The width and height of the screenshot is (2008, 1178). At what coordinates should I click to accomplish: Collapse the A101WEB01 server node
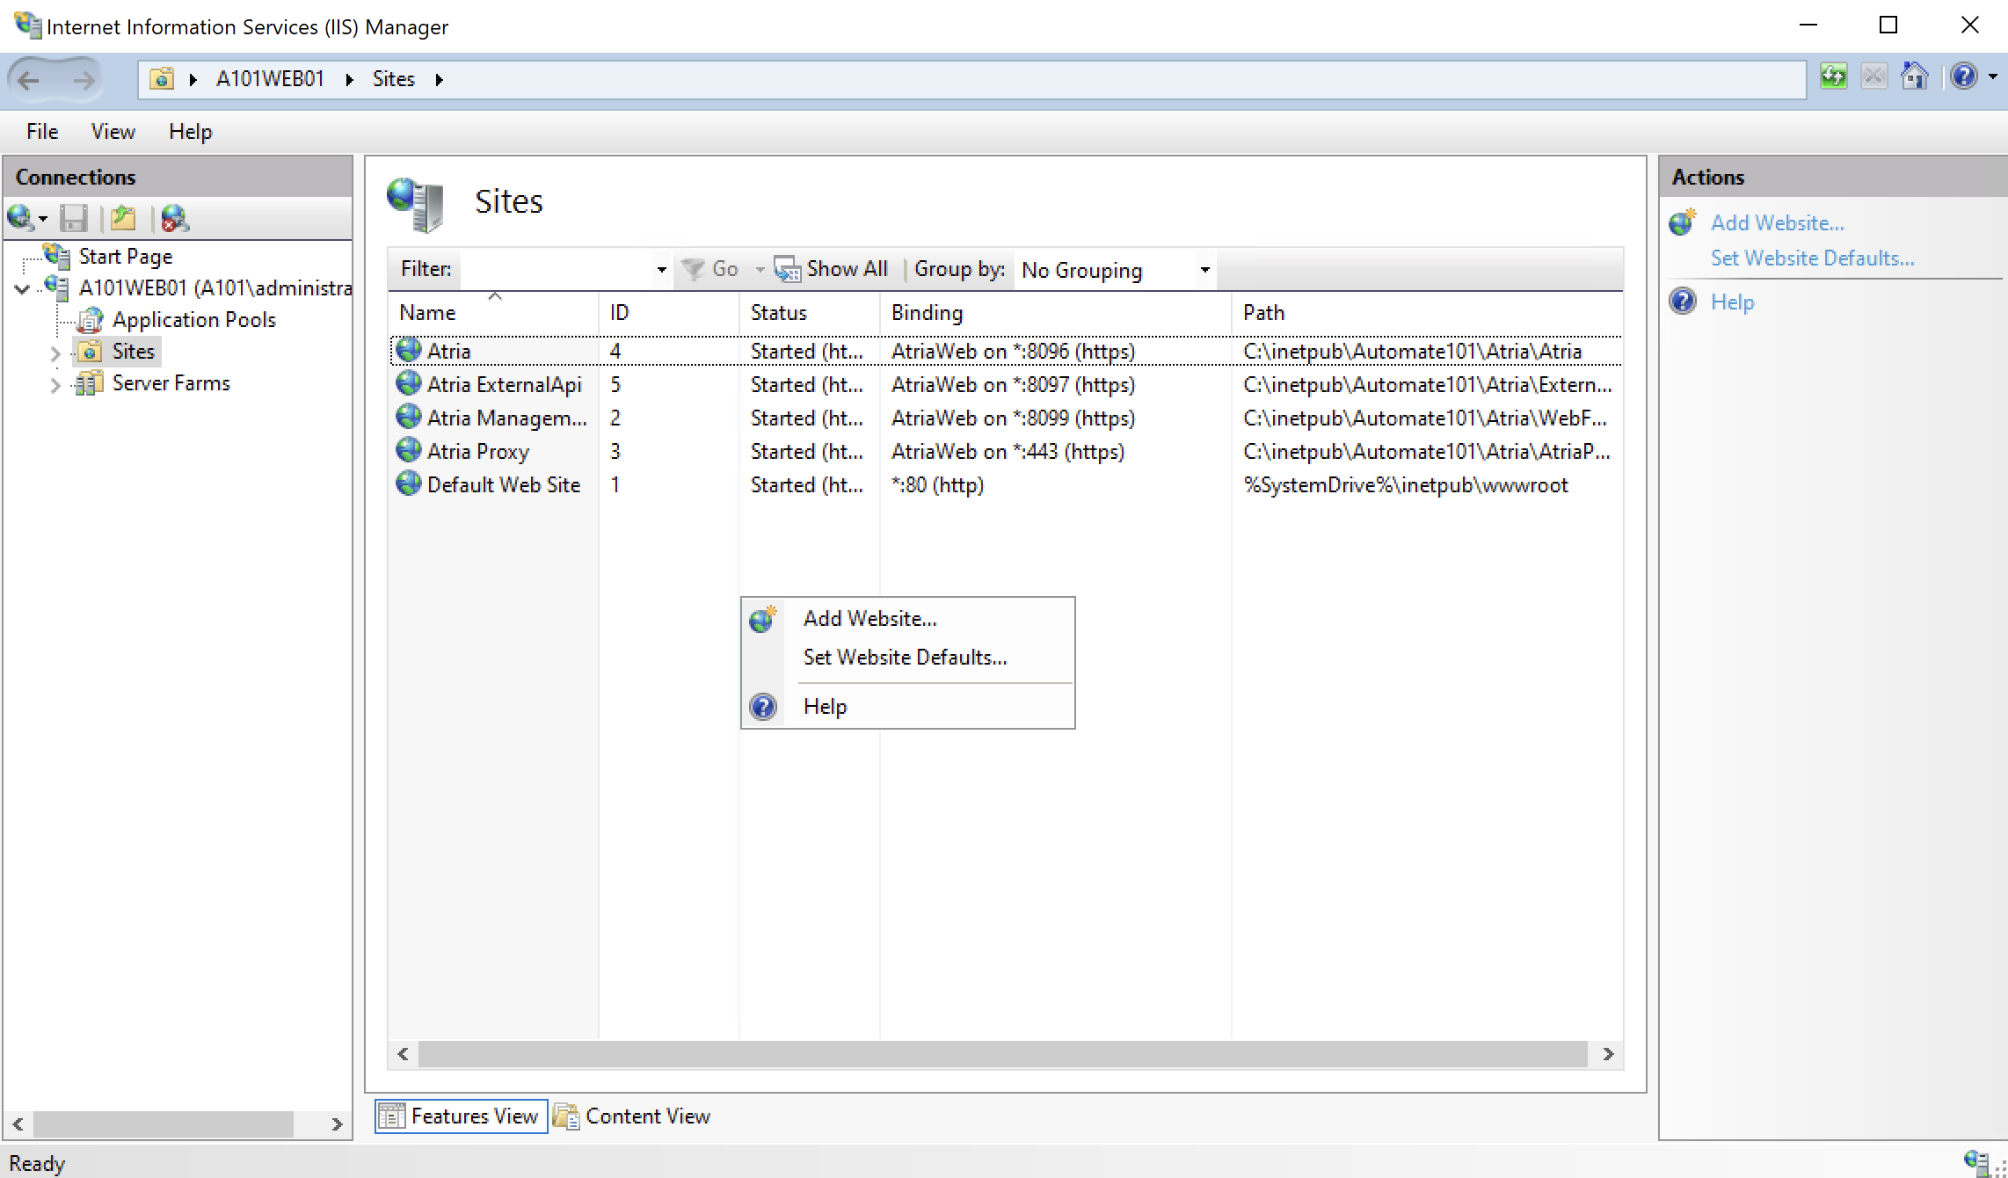(22, 288)
